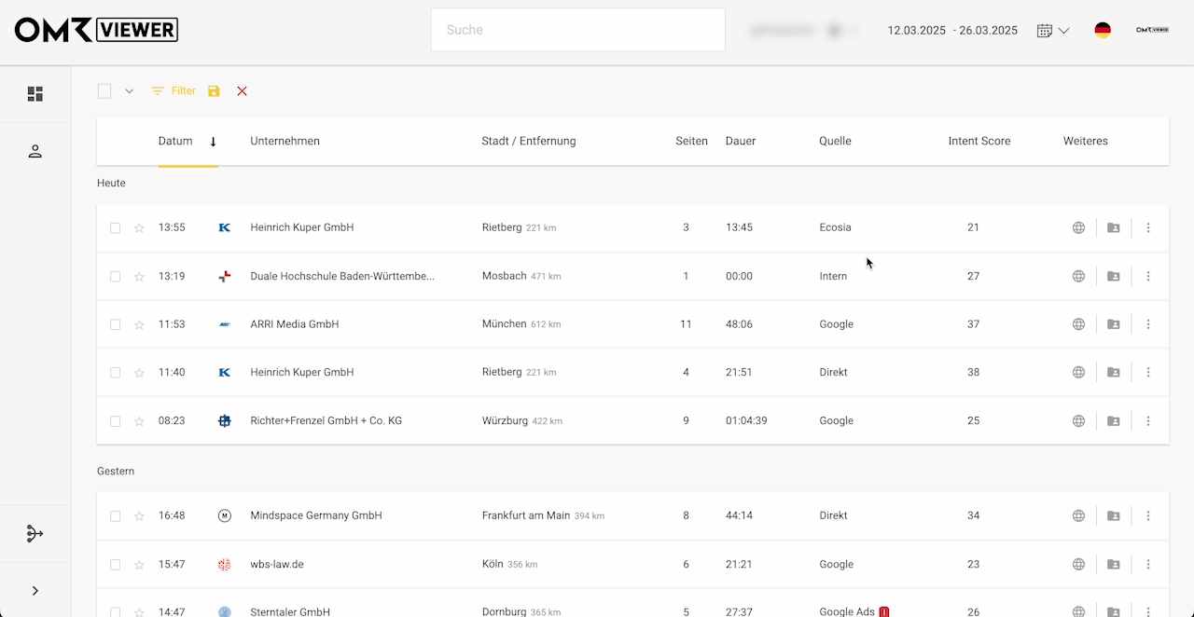This screenshot has height=617, width=1194.
Task: Check the Mindspace Germany row checkbox
Action: 116,516
